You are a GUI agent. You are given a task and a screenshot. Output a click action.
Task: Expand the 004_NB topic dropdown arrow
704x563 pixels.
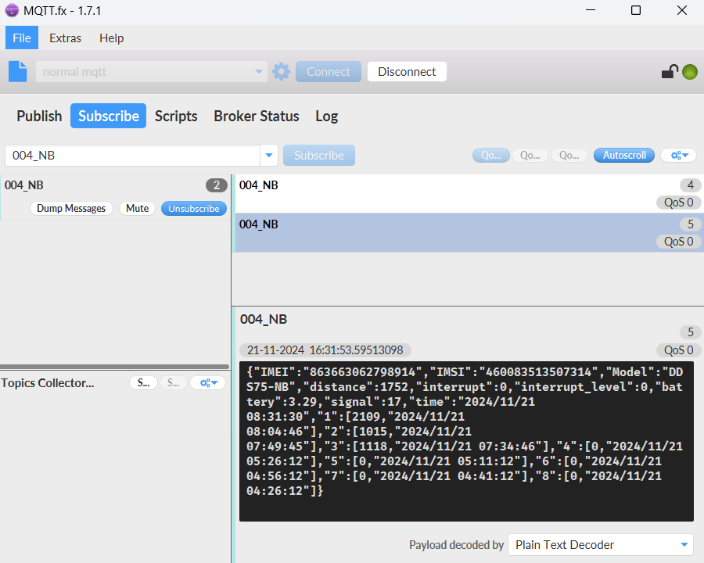tap(269, 156)
